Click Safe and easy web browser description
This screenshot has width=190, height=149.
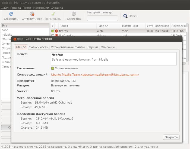click(x=80, y=60)
